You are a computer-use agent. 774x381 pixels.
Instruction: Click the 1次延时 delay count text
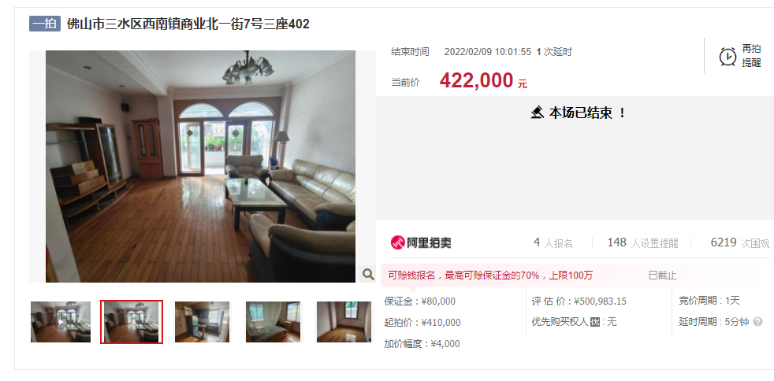(554, 52)
